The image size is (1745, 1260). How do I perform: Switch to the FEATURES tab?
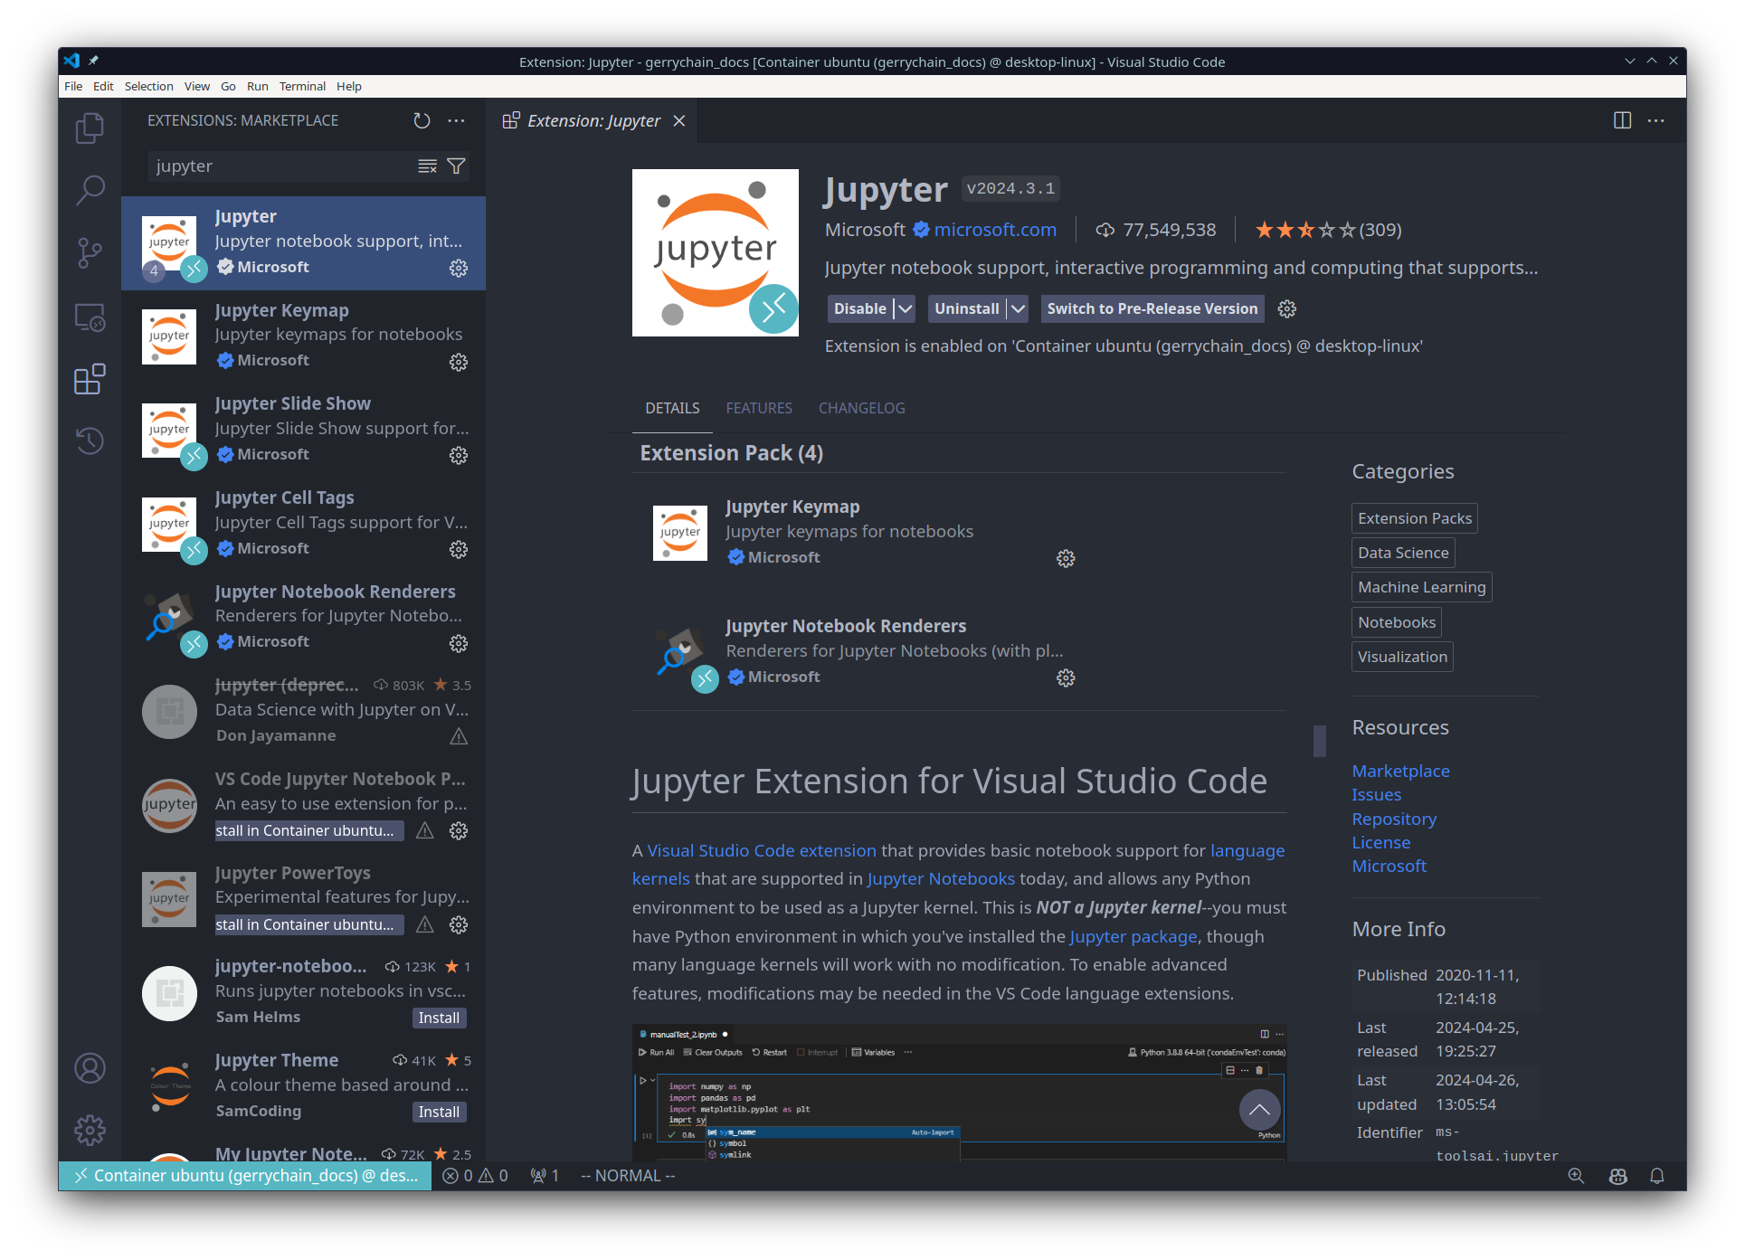[x=758, y=408]
